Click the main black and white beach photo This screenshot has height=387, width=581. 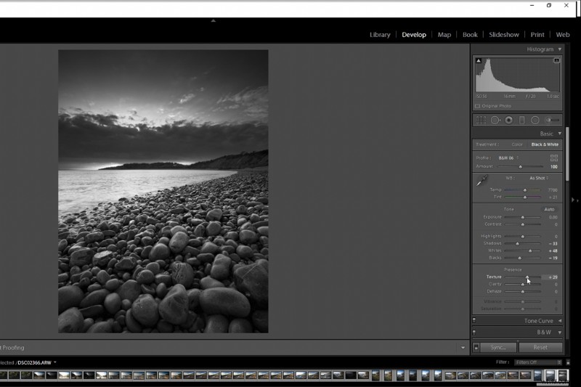[163, 191]
